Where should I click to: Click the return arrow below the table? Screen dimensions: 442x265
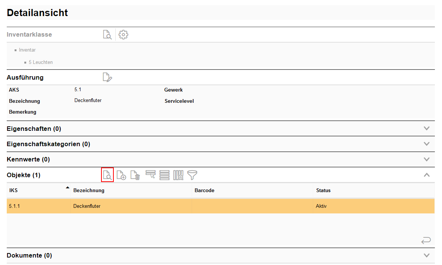point(426,240)
